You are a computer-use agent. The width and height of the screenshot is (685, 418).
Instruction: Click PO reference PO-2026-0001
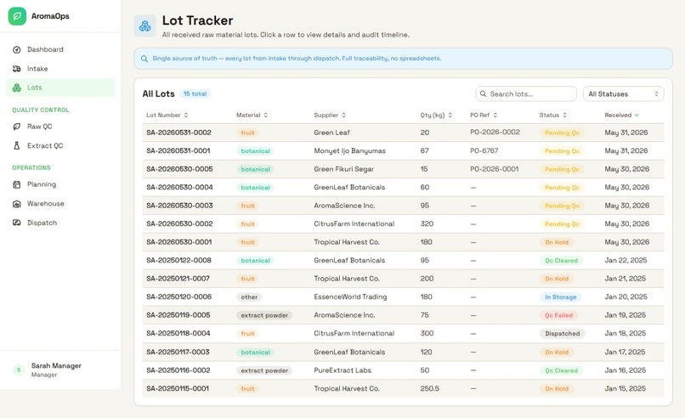point(495,169)
